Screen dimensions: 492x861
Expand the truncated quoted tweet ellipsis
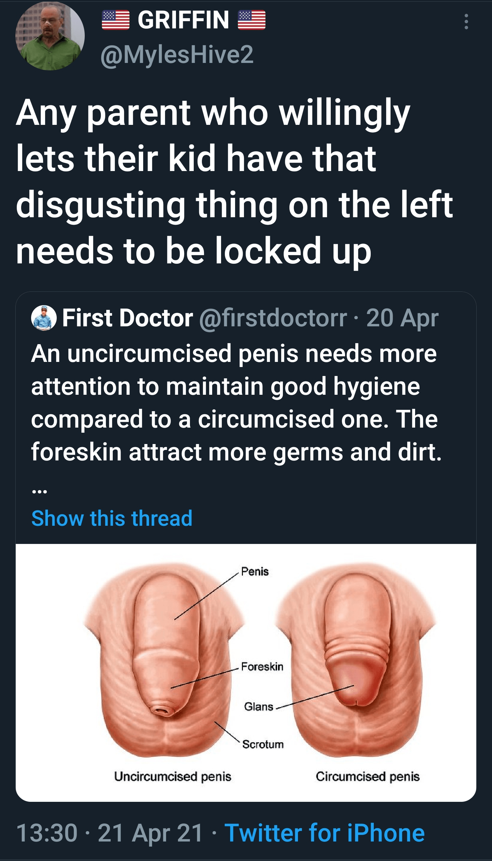pyautogui.click(x=39, y=492)
